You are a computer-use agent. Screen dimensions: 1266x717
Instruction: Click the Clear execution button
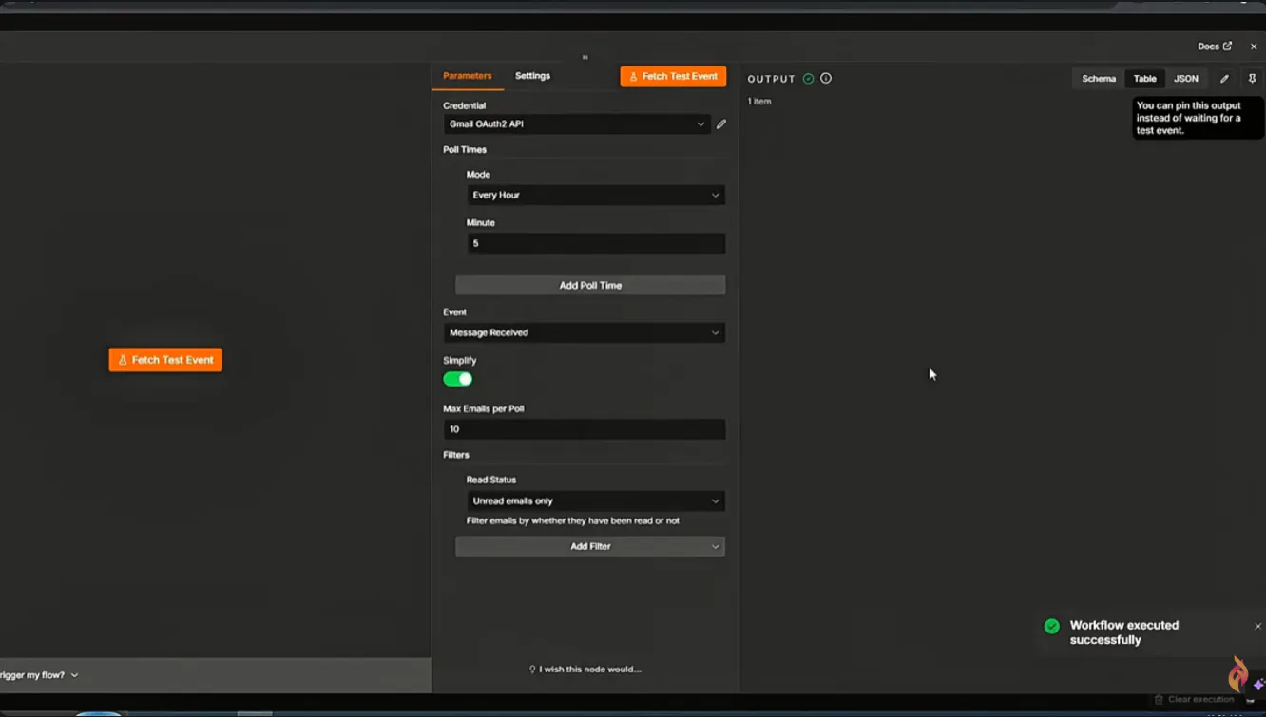[1194, 699]
